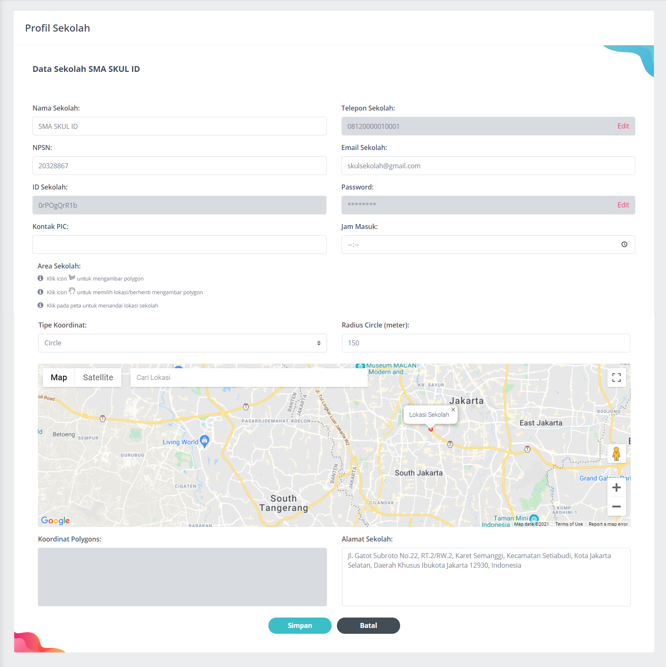Switch to Map view tab
Image resolution: width=666 pixels, height=667 pixels.
coord(59,377)
